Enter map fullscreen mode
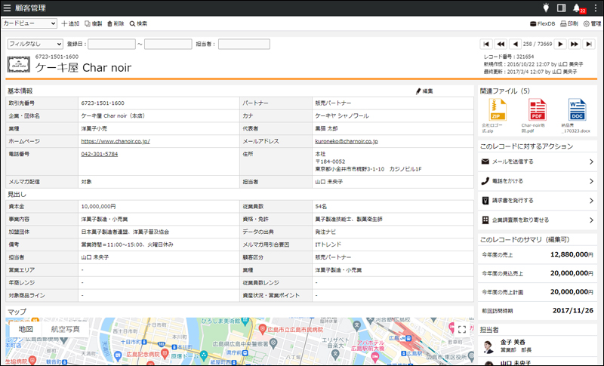The image size is (604, 366). coord(462,329)
